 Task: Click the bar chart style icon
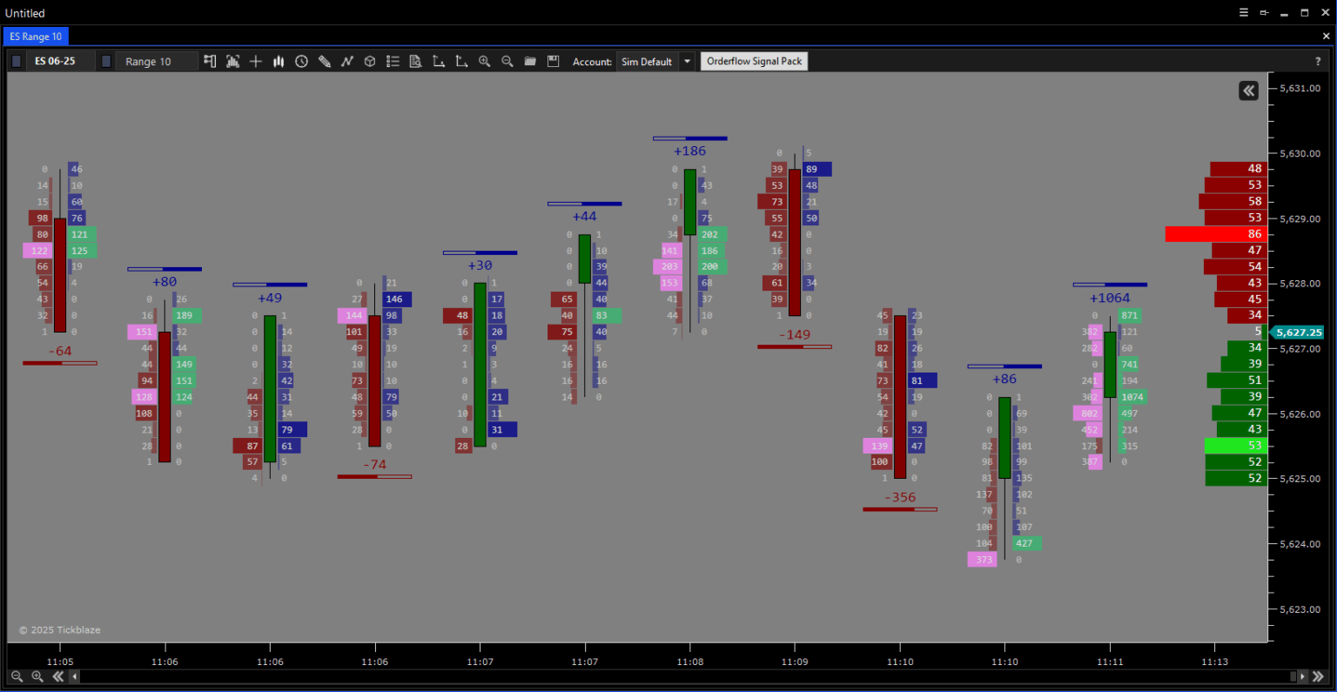pyautogui.click(x=278, y=61)
